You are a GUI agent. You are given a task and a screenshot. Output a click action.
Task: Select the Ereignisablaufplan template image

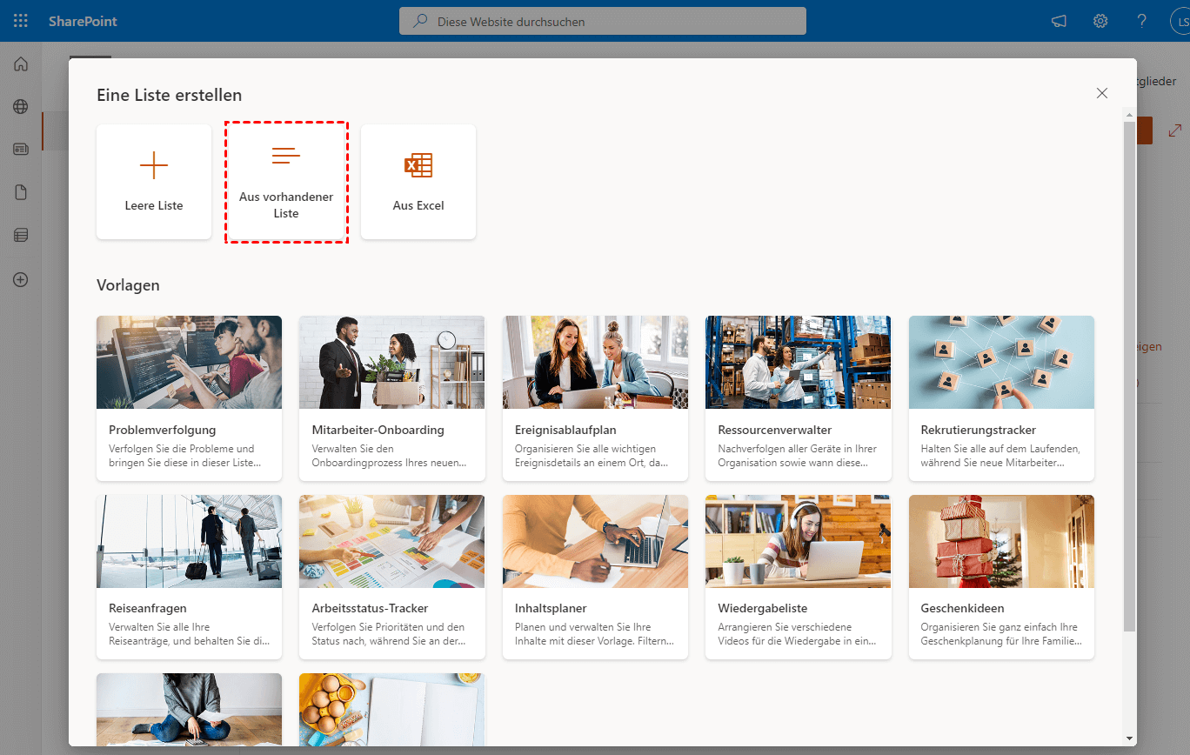(595, 362)
